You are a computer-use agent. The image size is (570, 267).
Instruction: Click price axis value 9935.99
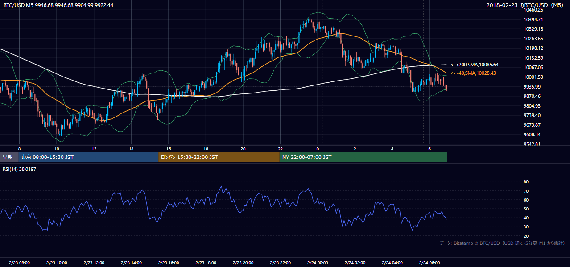[x=532, y=87]
